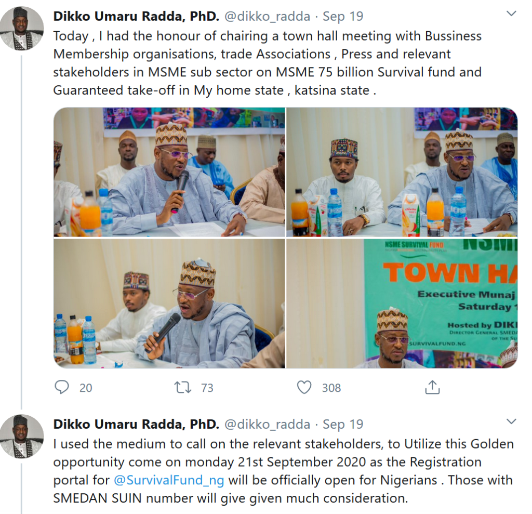Reply to the town hall tweet

tap(62, 387)
